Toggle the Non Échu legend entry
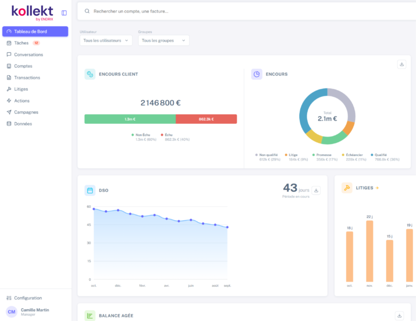 click(x=144, y=137)
